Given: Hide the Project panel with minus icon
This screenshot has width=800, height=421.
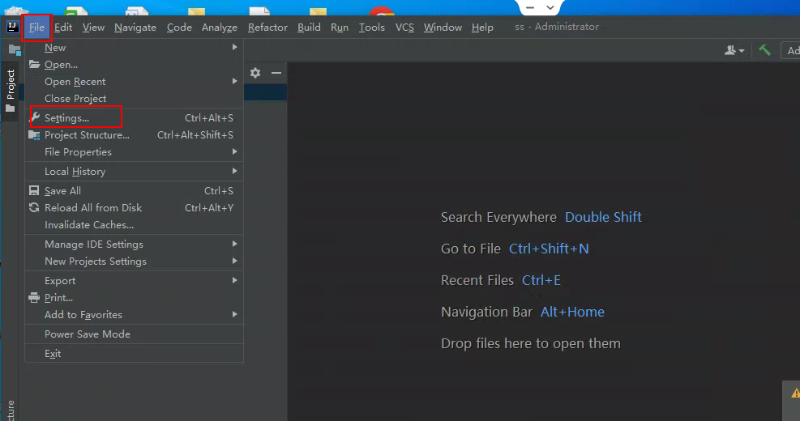Looking at the screenshot, I should tap(276, 73).
